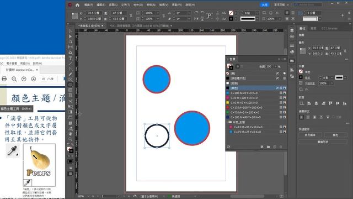Open the Window (W) menu
Image resolution: width=353 pixels, height=199 pixels.
(176, 5)
